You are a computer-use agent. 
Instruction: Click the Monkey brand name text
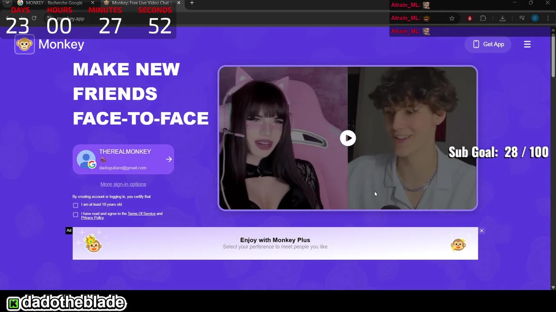(61, 44)
